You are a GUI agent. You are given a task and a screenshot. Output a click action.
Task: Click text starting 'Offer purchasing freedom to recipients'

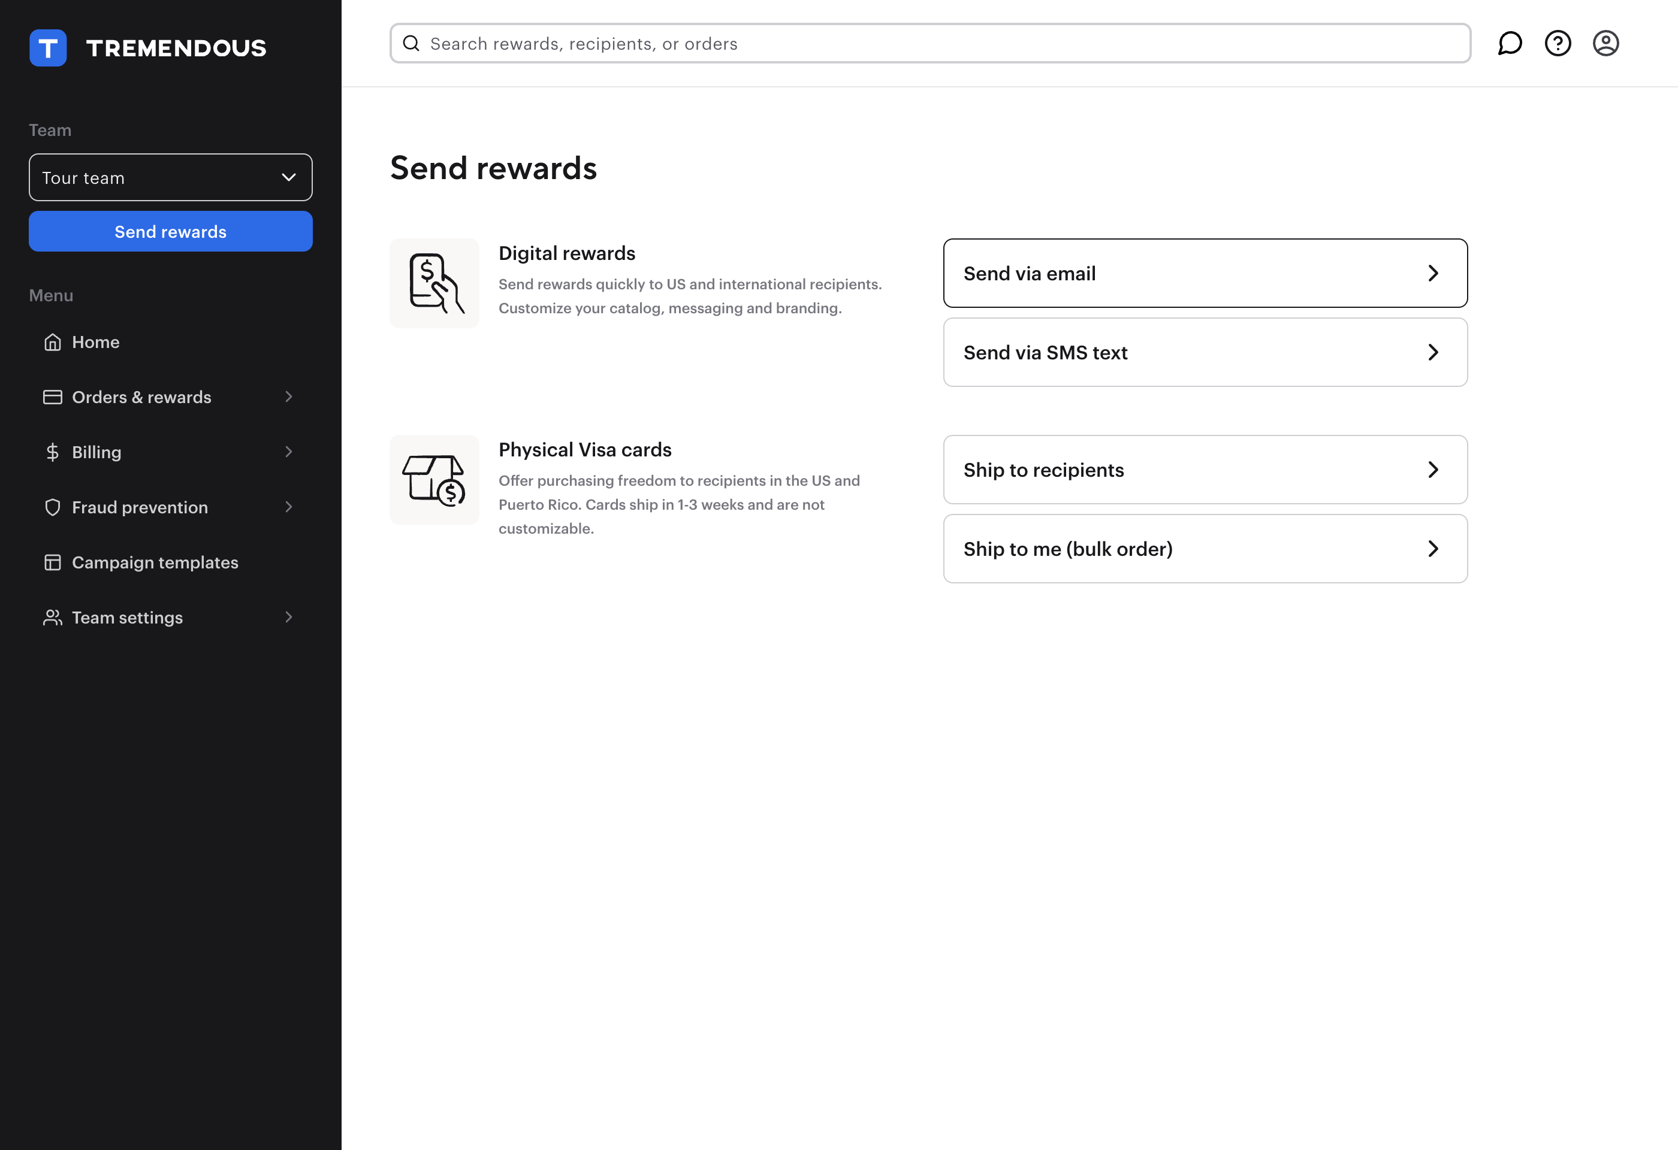click(x=679, y=504)
